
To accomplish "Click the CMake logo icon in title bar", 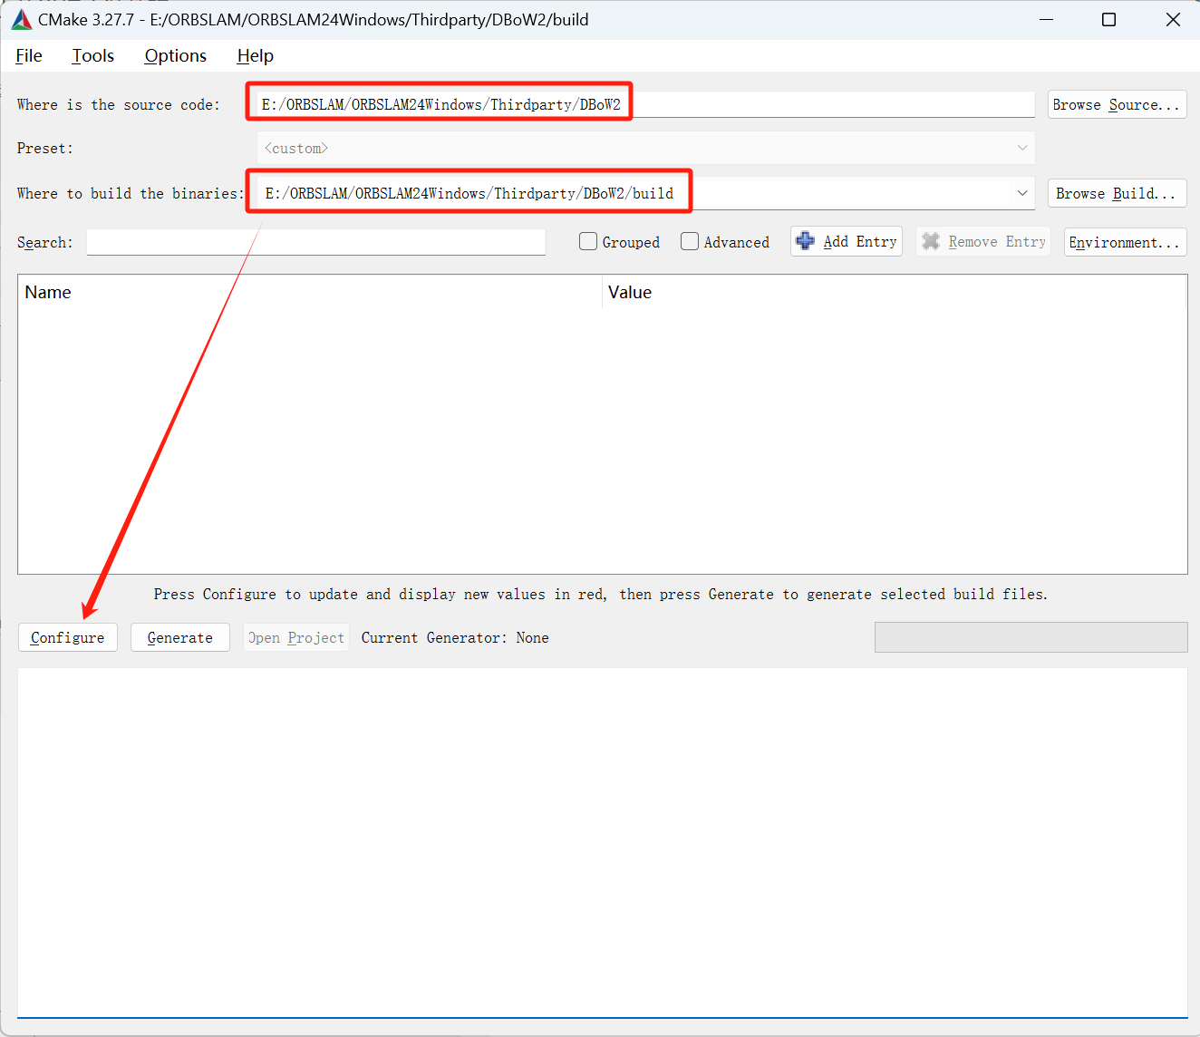I will click(22, 20).
